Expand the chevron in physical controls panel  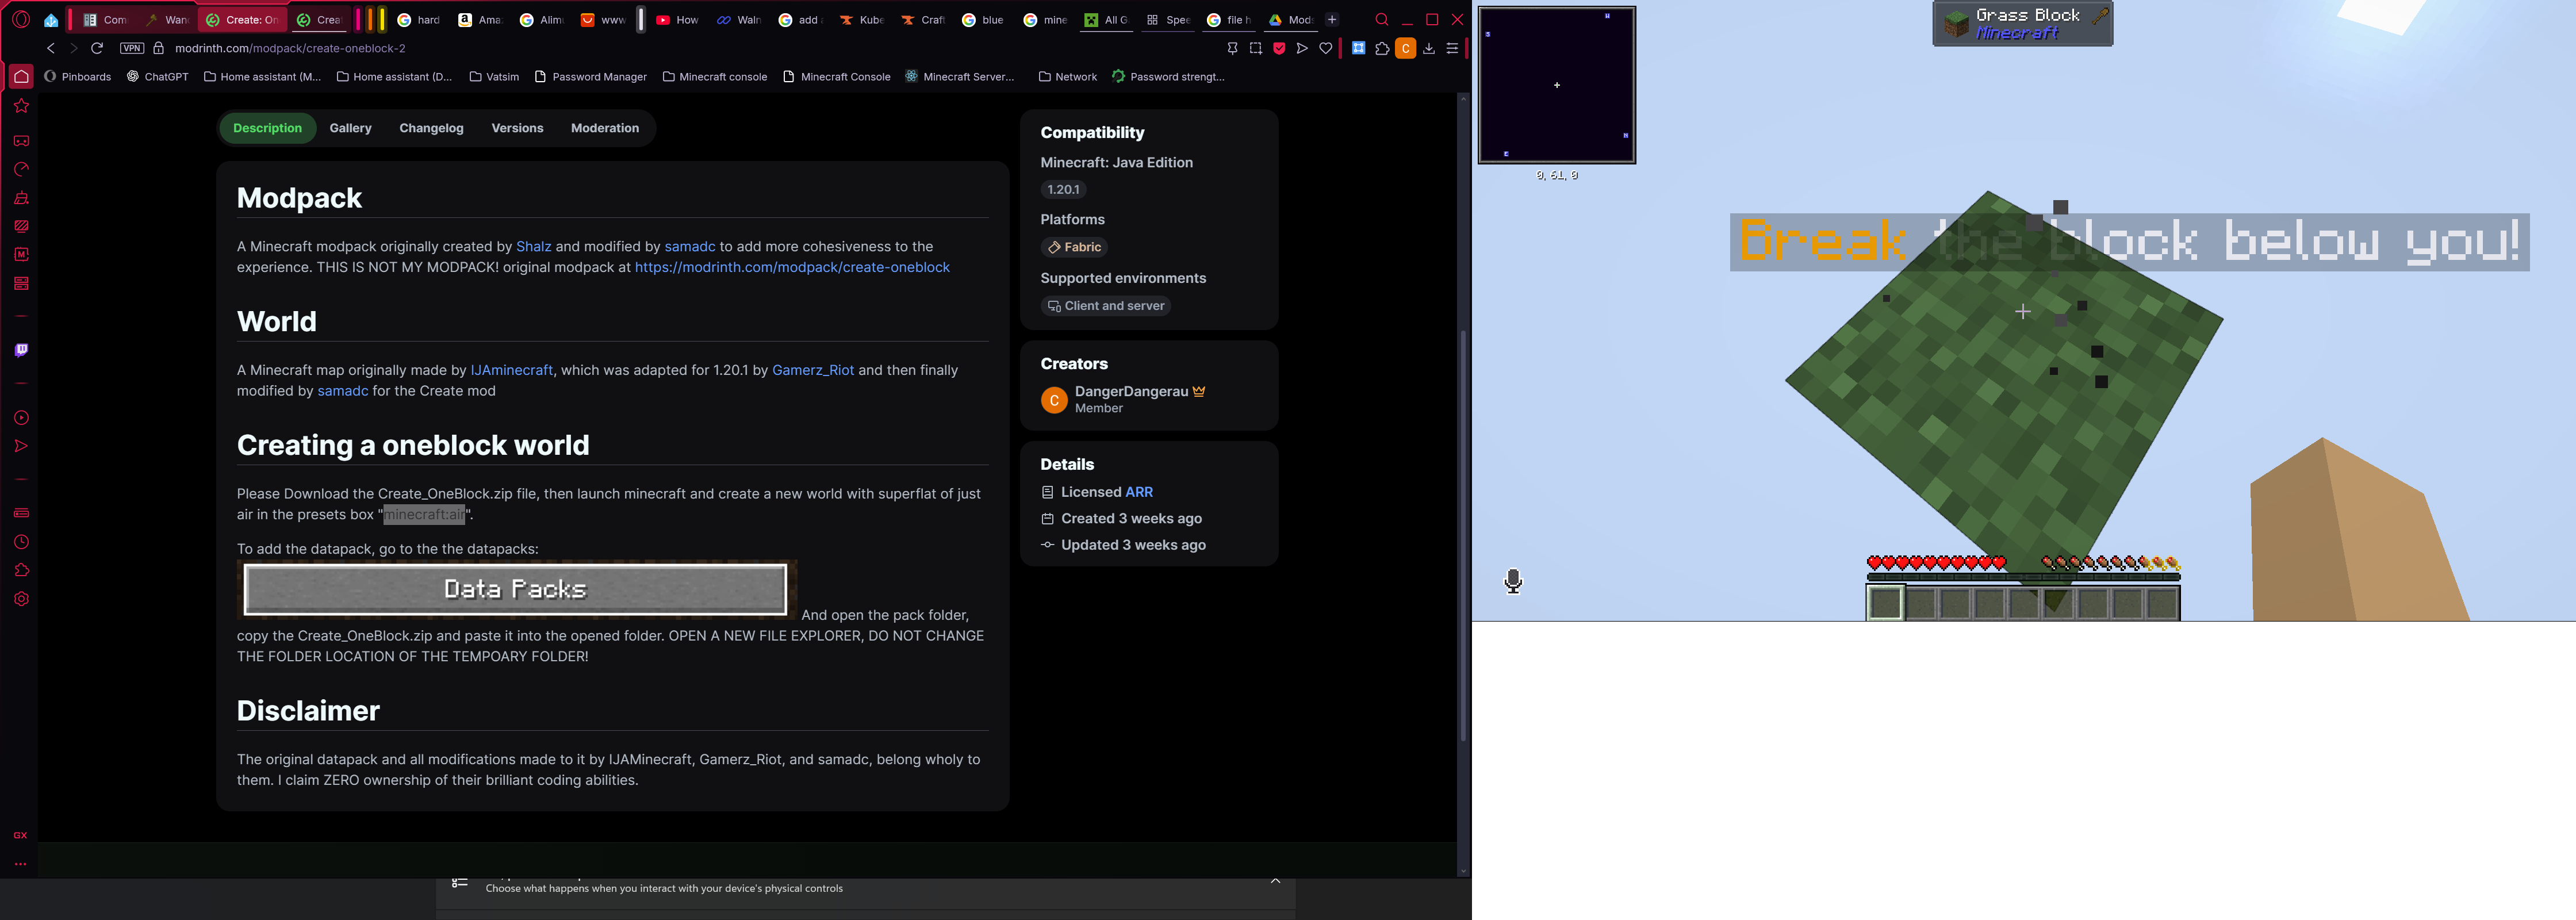[1275, 881]
